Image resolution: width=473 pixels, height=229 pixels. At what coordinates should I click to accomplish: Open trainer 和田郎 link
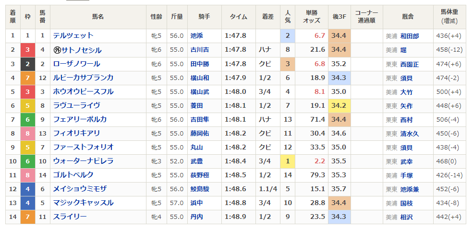tap(409, 36)
